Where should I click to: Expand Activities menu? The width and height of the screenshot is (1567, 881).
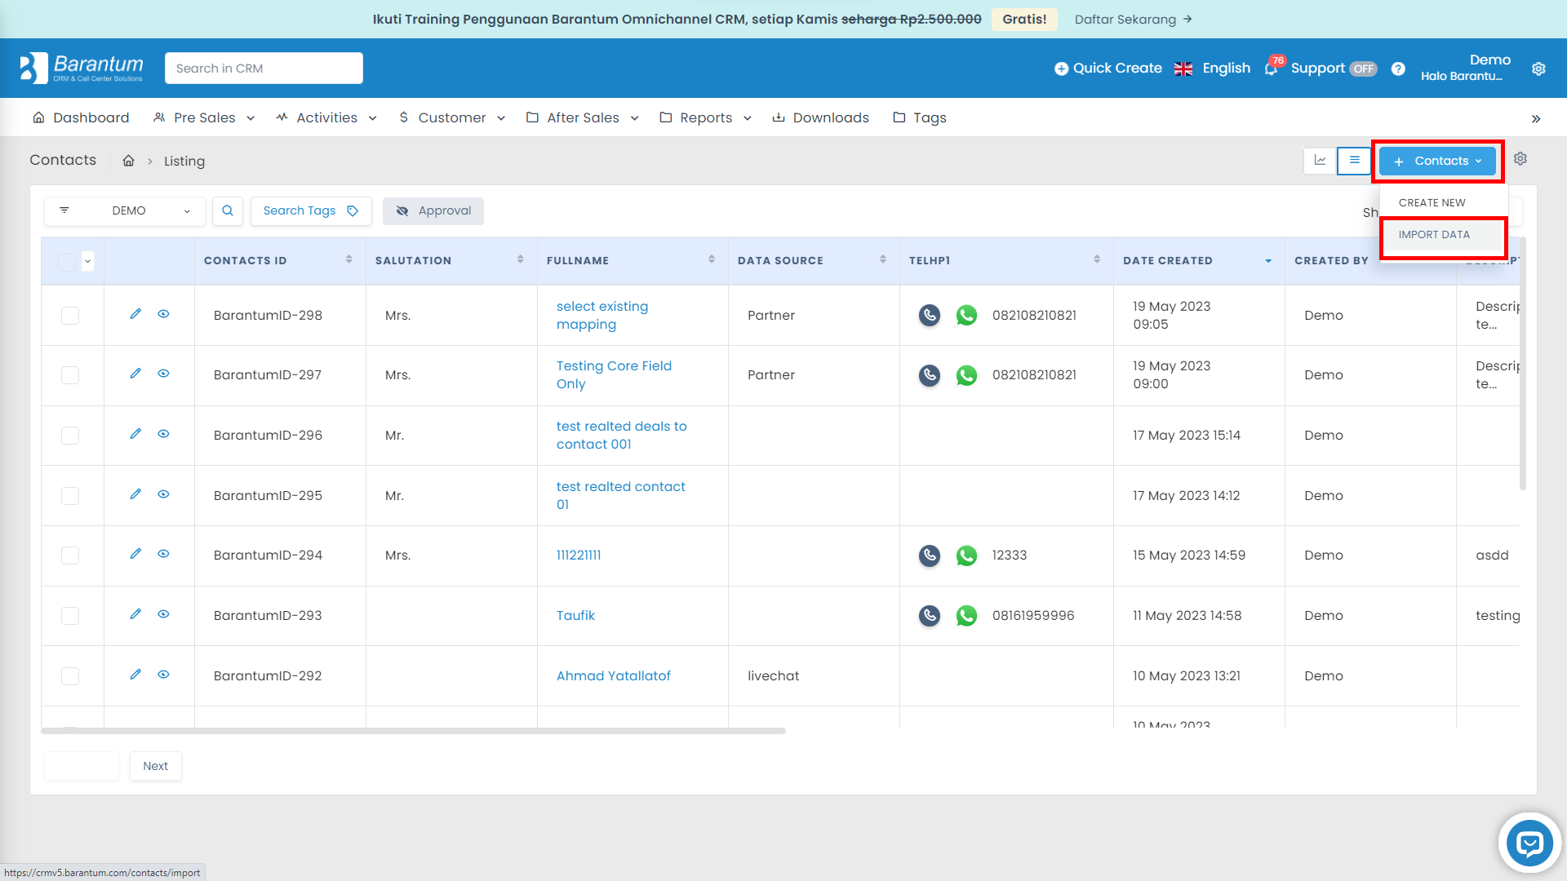pos(326,117)
